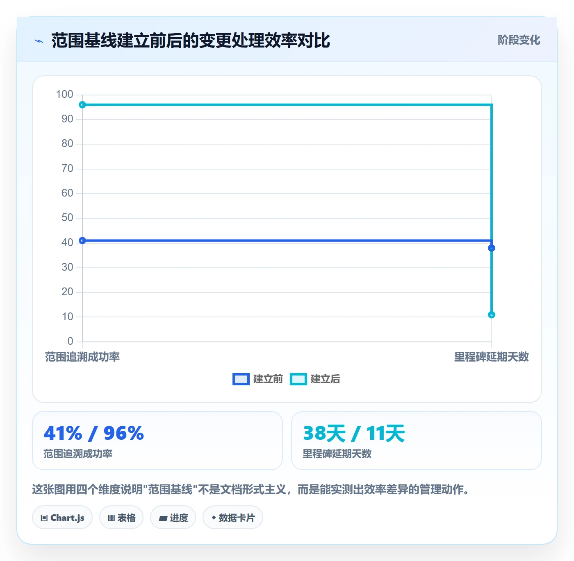
Task: Click 里程碑延期天数 caption in stat card
Action: 337,454
